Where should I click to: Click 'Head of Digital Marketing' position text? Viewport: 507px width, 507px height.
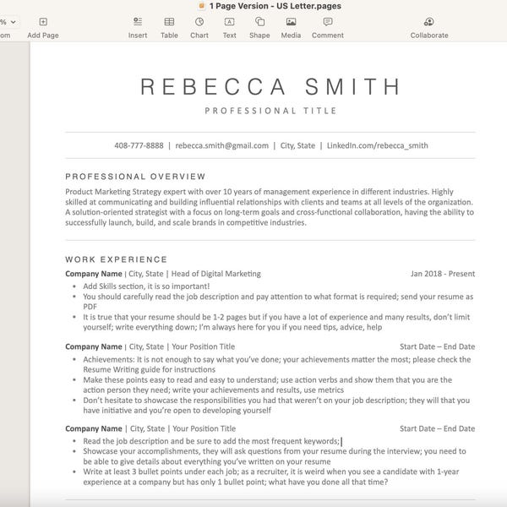tap(216, 274)
